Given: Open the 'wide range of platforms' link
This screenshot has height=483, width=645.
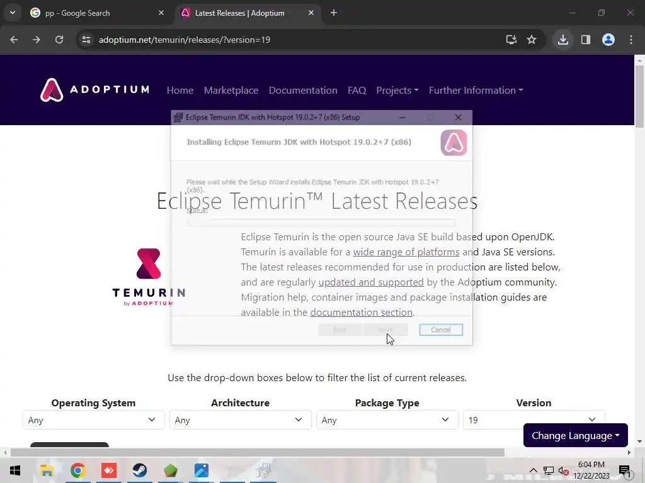Looking at the screenshot, I should tap(406, 252).
